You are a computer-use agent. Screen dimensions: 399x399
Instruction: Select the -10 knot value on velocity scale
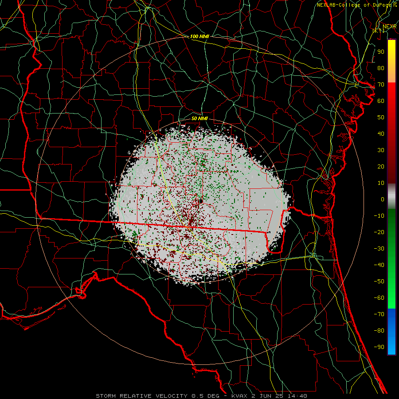click(x=379, y=216)
